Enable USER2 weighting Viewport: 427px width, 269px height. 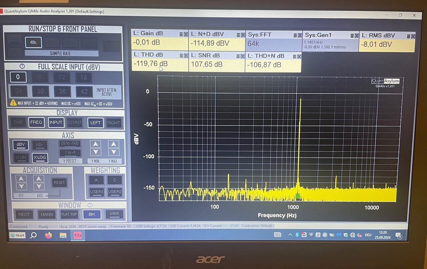click(114, 192)
